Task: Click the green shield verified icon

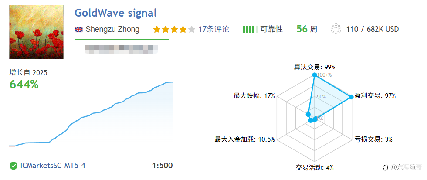Action: (x=14, y=166)
